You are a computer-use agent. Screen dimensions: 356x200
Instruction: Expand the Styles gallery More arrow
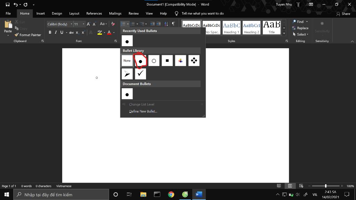click(284, 33)
